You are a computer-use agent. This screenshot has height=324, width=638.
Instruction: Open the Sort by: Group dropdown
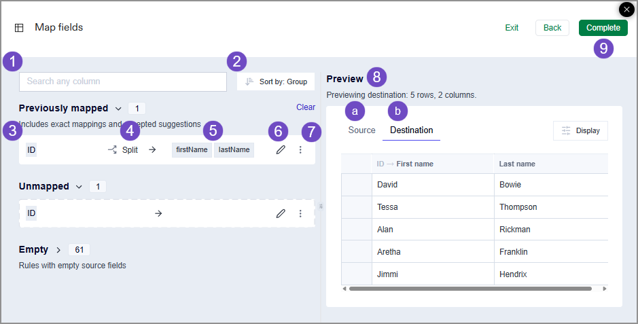pos(276,82)
